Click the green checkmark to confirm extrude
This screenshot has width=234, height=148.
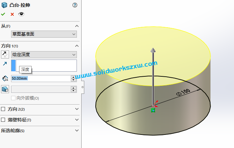click(x=3, y=14)
